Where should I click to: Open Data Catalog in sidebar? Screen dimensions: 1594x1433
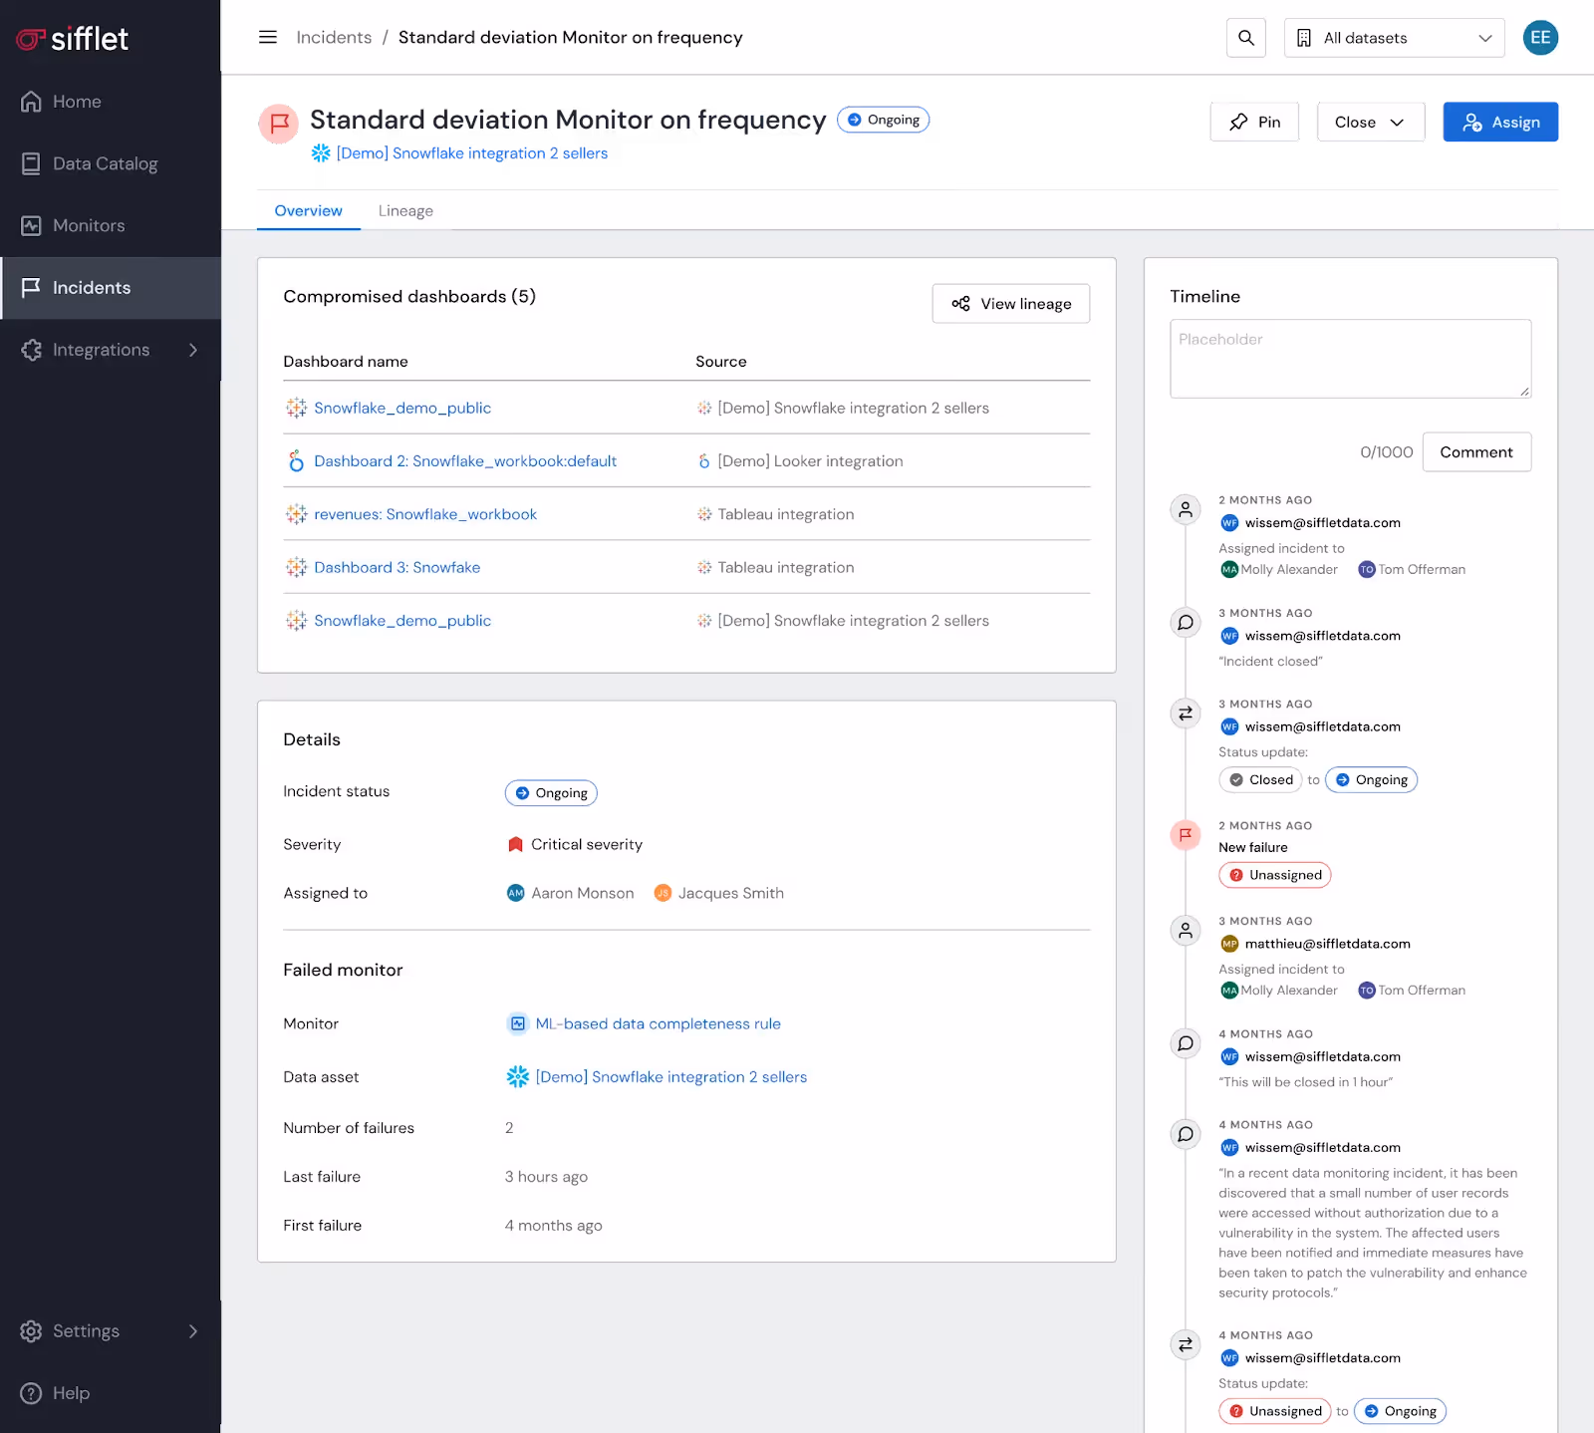110,163
